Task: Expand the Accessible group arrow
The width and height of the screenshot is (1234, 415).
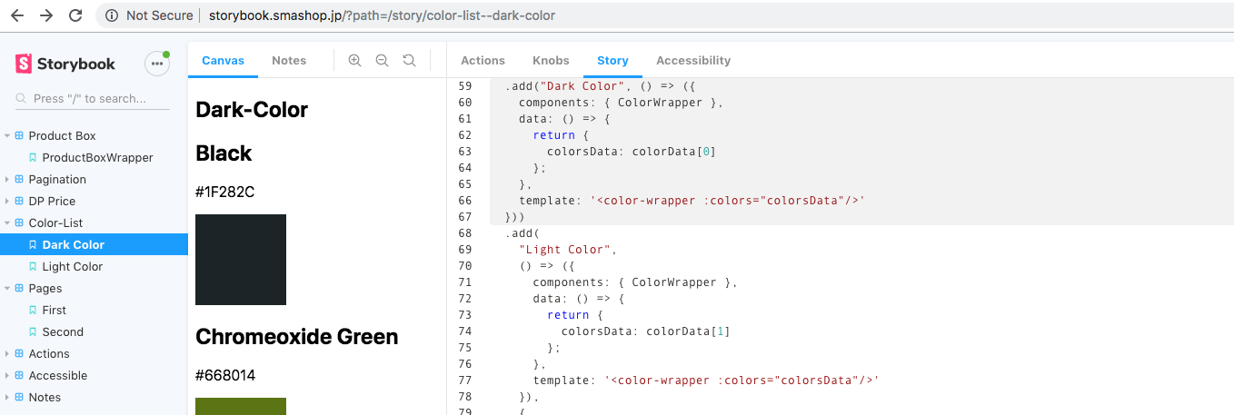Action: coord(7,375)
